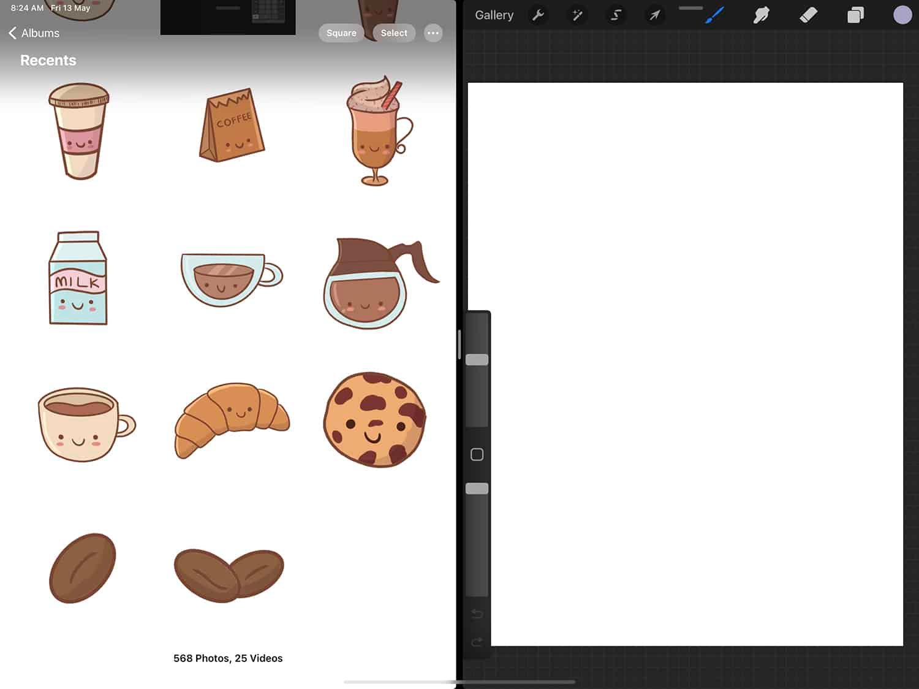Tap the Redo arrow in the sidebar
This screenshot has width=919, height=689.
477,642
